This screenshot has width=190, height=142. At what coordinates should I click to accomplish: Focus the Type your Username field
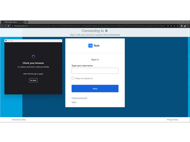pyautogui.click(x=95, y=71)
